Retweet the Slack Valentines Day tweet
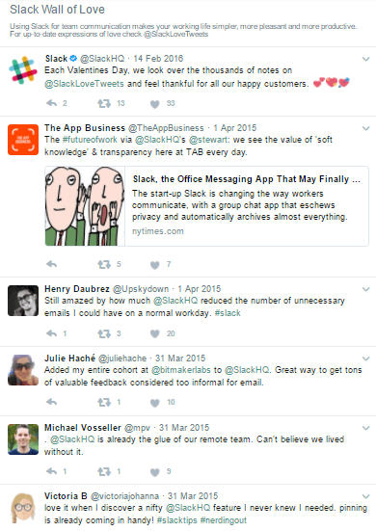 point(104,103)
